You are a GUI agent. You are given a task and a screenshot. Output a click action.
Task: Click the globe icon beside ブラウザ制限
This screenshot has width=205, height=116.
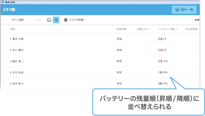[x=66, y=20]
